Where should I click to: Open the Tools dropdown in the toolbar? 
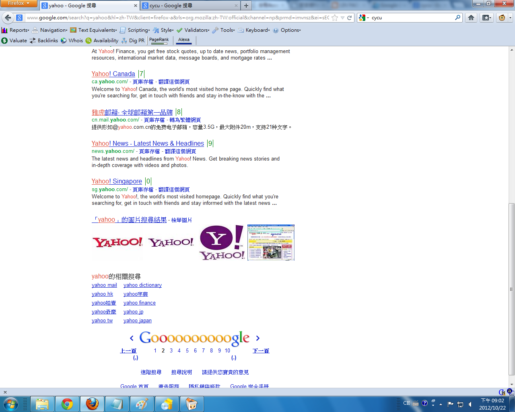(x=223, y=30)
